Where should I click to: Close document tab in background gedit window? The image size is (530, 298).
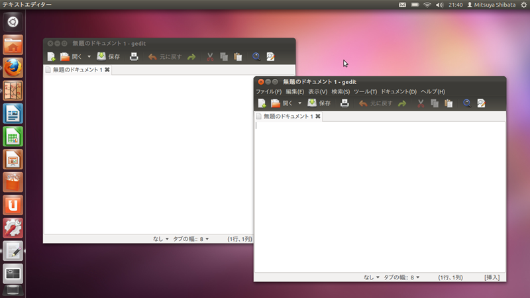(107, 70)
